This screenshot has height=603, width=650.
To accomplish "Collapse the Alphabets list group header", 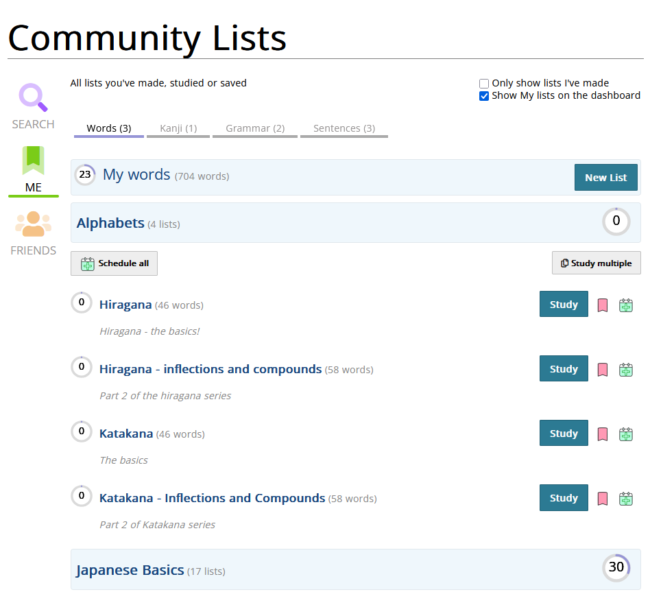I will pos(110,223).
